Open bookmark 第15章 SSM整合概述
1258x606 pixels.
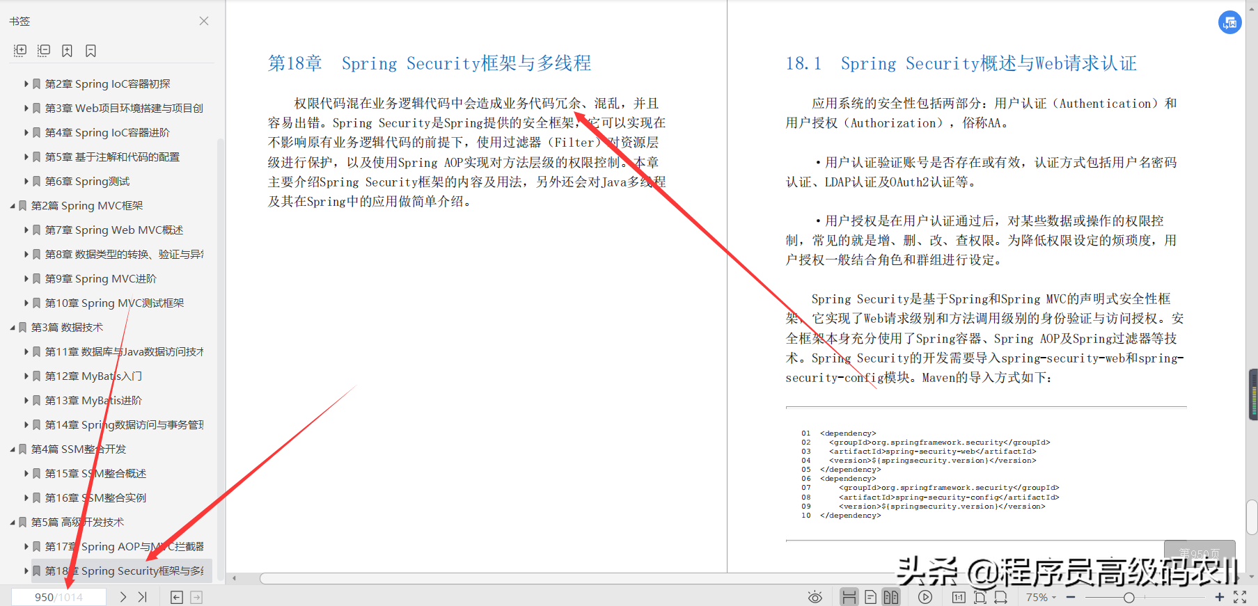point(96,473)
